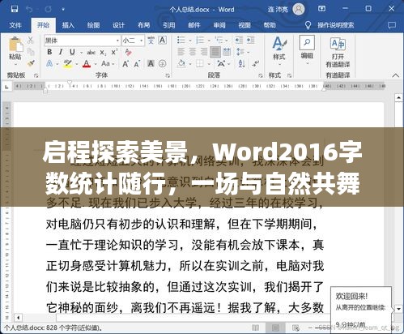Image resolution: width=404 pixels, height=334 pixels.
Task: Apply multilevel list formatting
Action: [x=219, y=41]
